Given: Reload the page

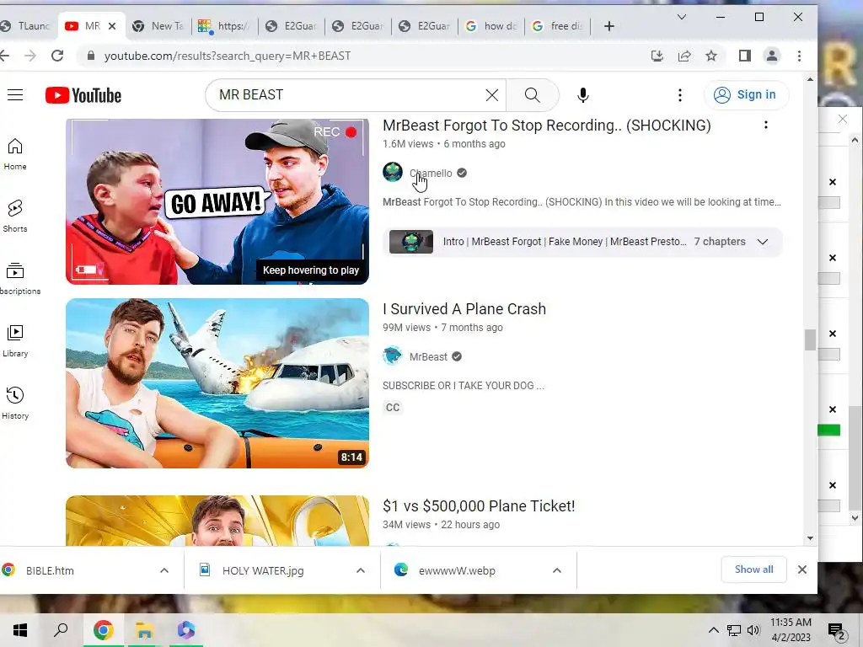Looking at the screenshot, I should (57, 56).
